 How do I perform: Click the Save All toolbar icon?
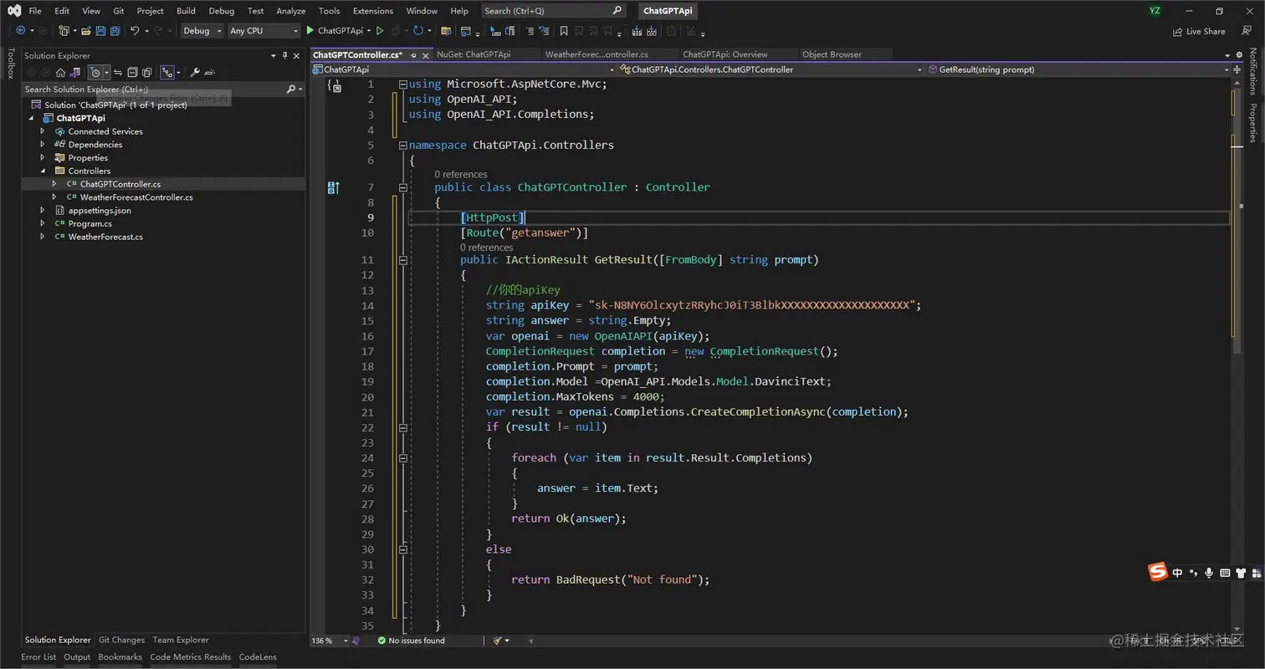pos(114,31)
